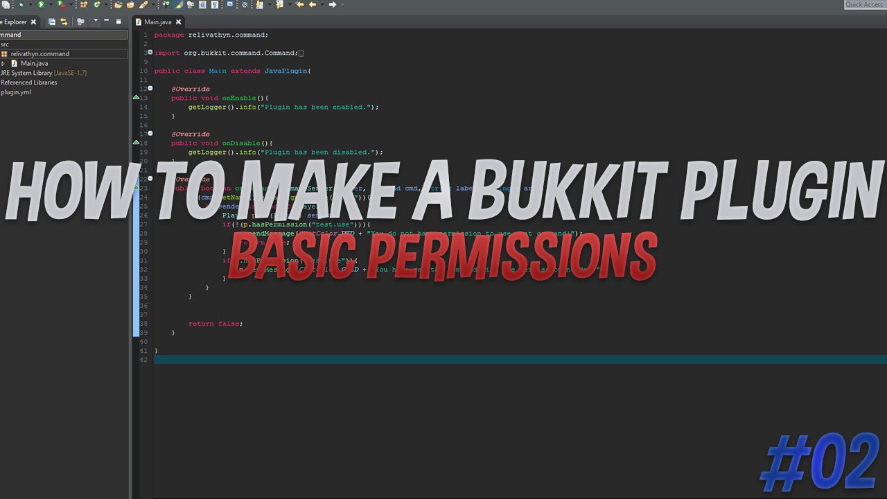Open plugin.yml from Package Explorer
The height and width of the screenshot is (499, 887).
click(15, 92)
